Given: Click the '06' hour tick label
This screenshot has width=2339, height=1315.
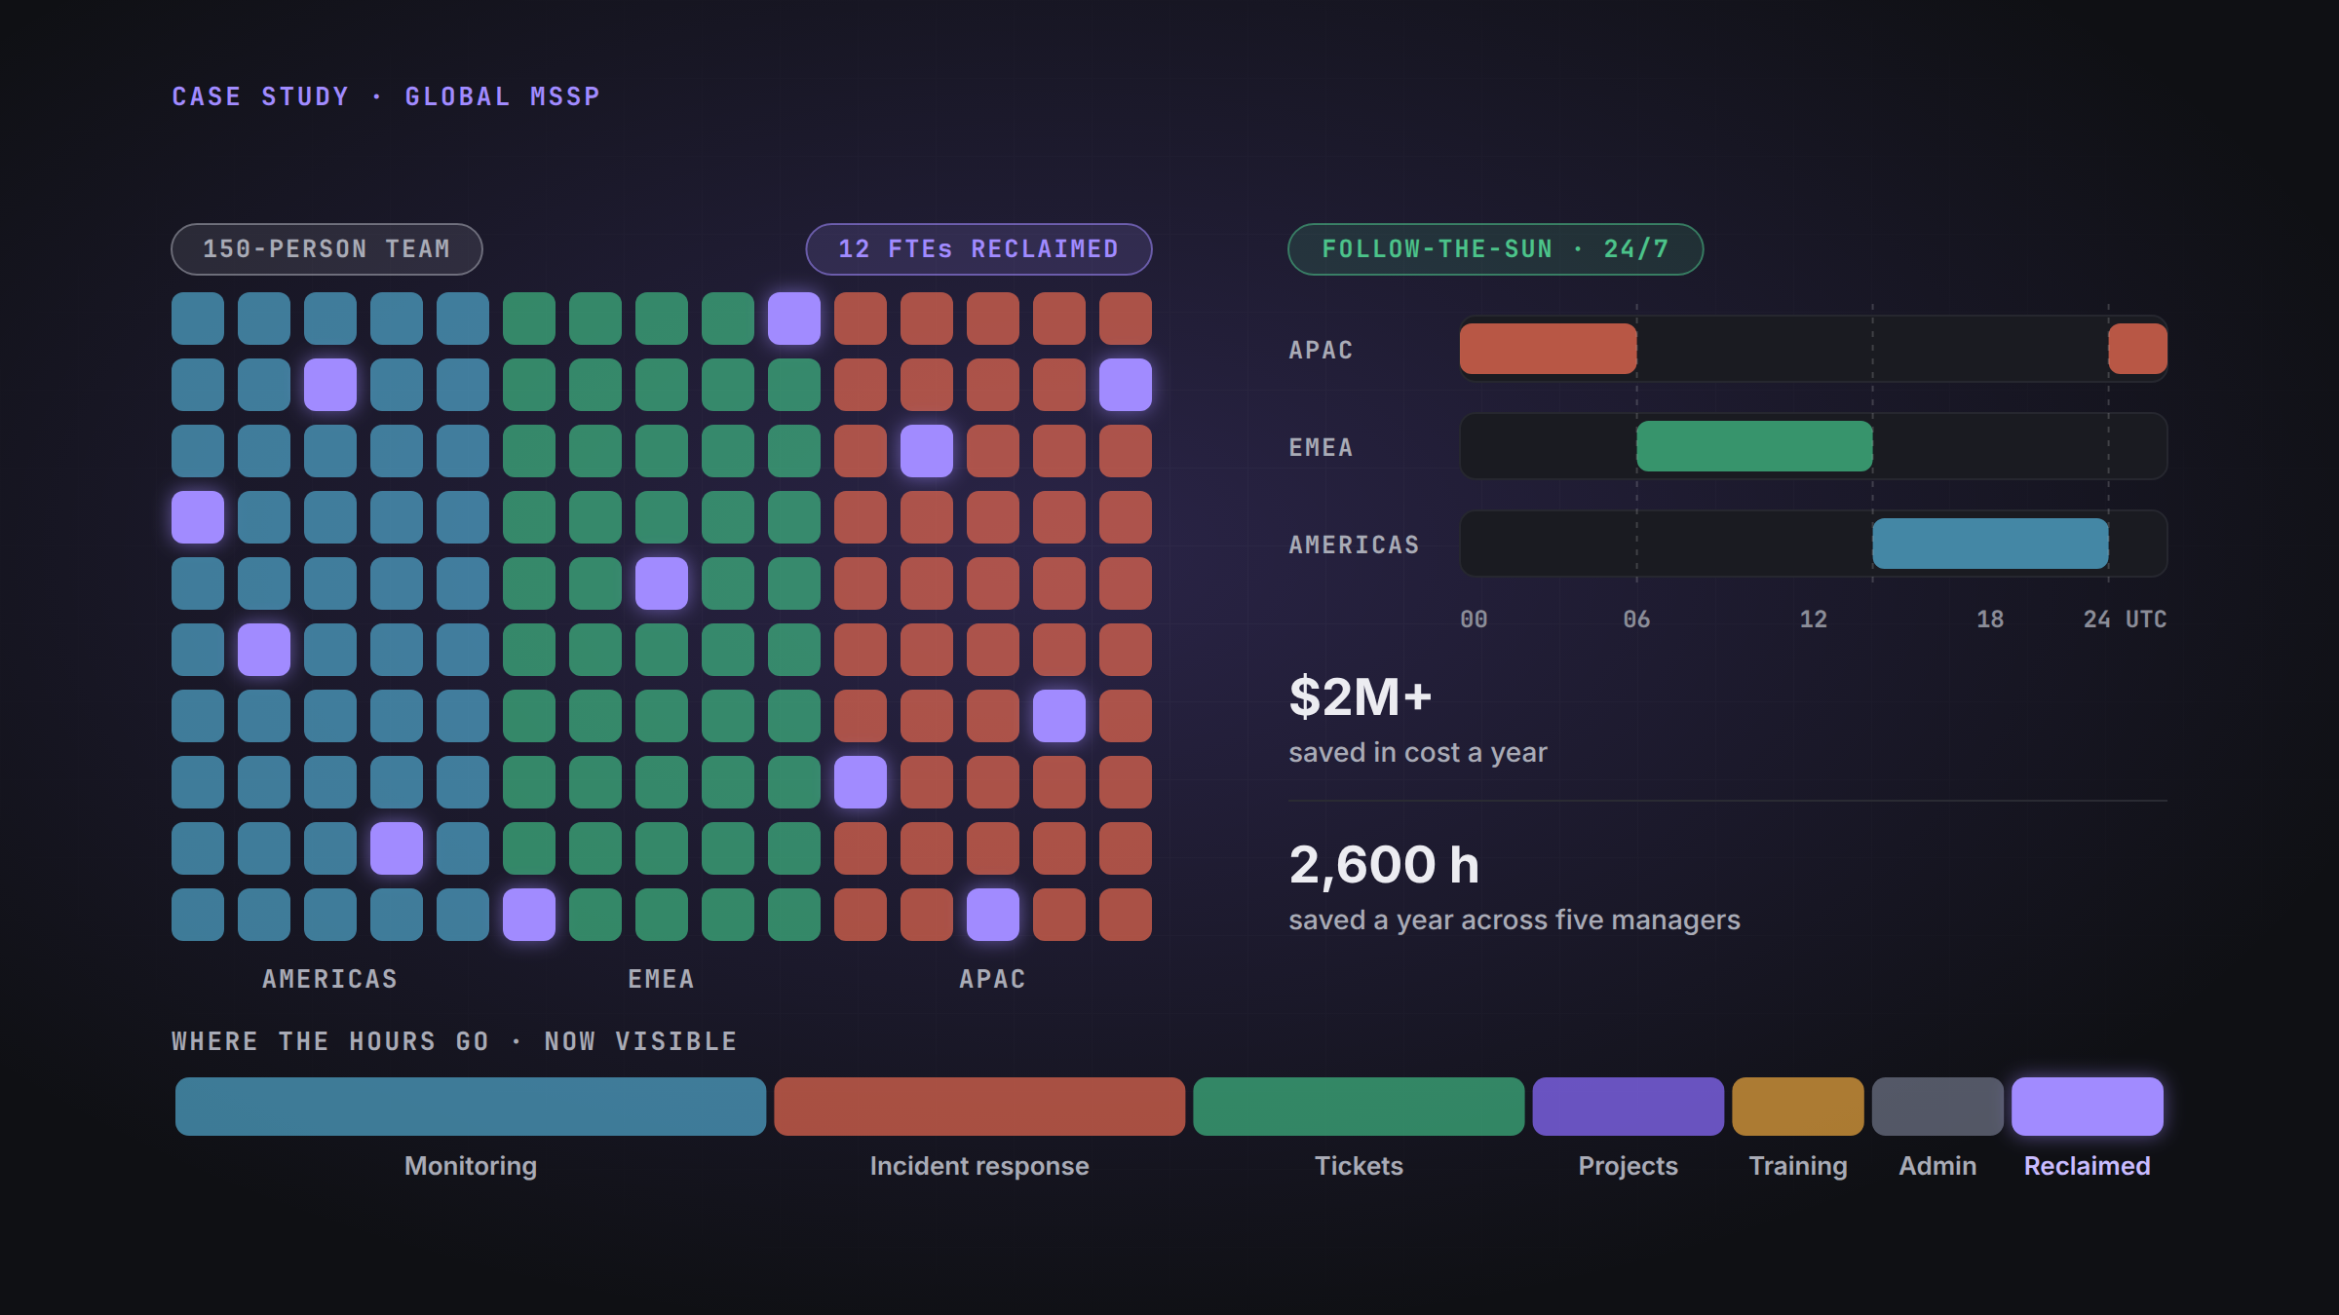Looking at the screenshot, I should click(x=1636, y=620).
